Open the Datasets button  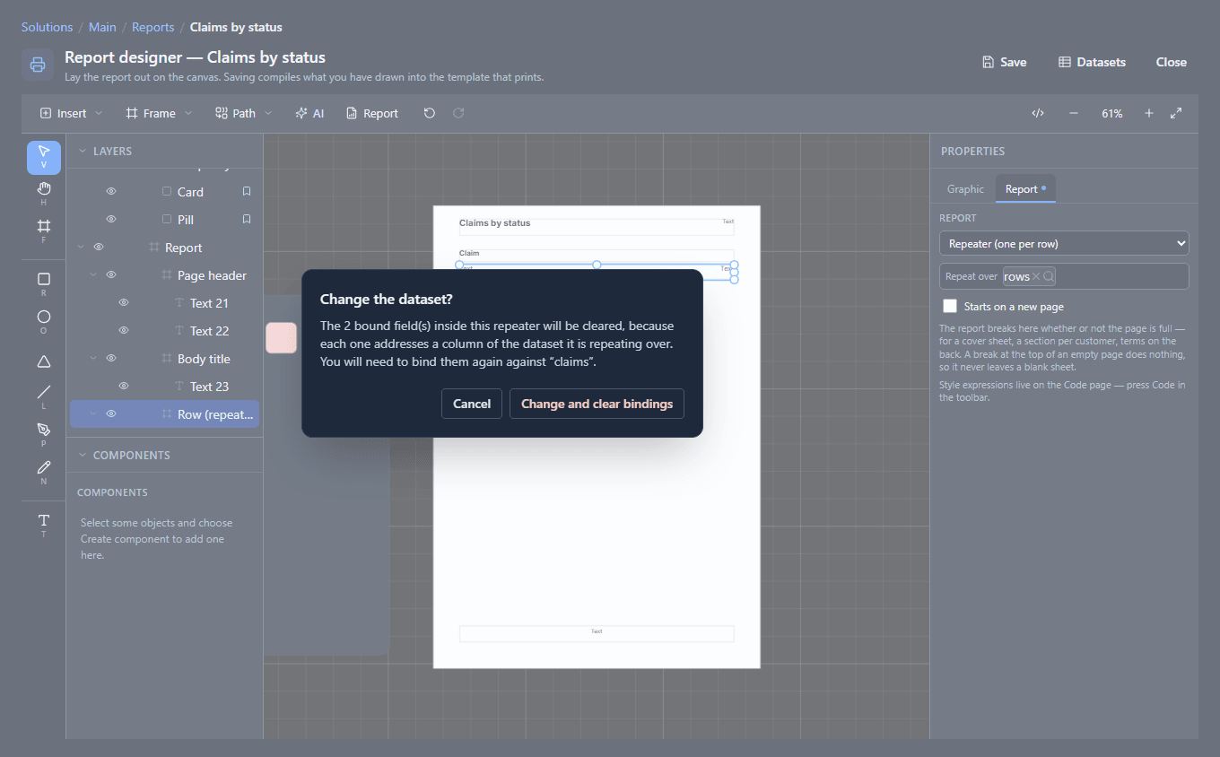(x=1092, y=62)
